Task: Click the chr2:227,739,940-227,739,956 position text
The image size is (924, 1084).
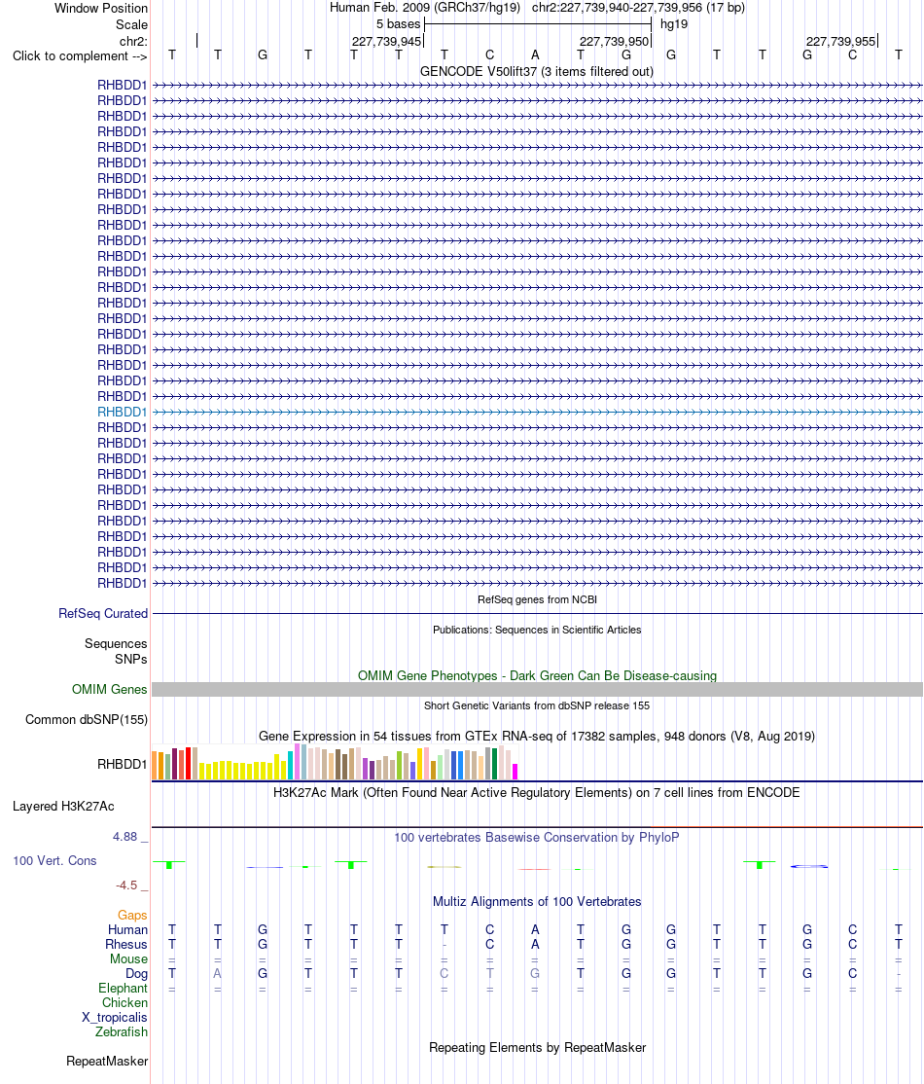Action: (638, 8)
